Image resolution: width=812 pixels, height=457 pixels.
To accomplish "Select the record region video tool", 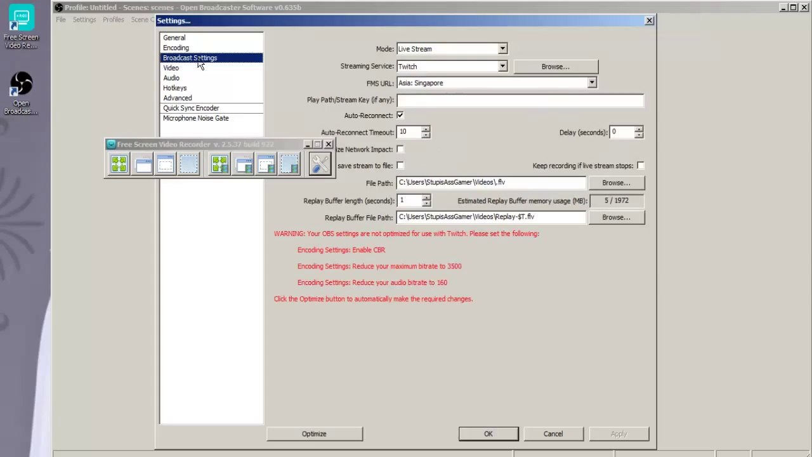I will point(289,164).
